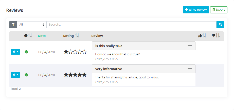Click the filter funnel icon
234x110 pixels.
coord(13,25)
